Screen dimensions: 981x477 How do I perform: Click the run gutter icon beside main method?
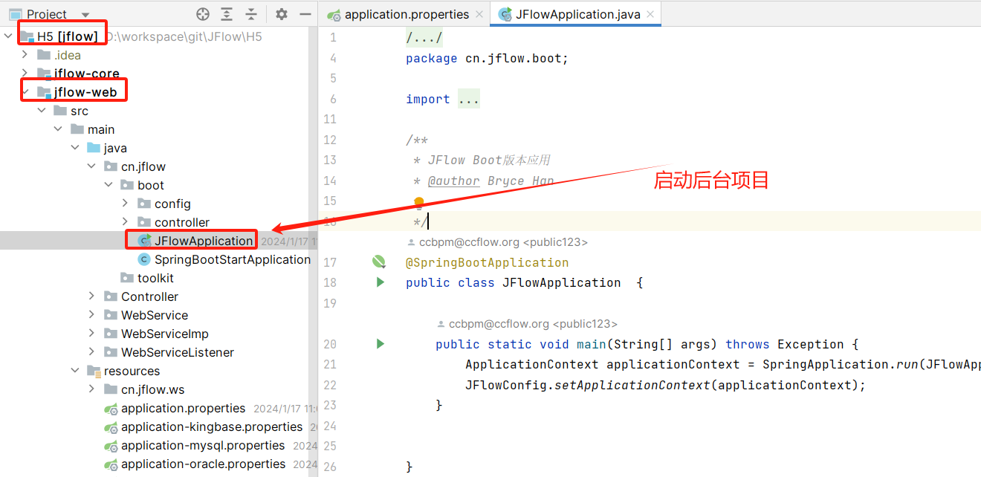click(x=381, y=344)
